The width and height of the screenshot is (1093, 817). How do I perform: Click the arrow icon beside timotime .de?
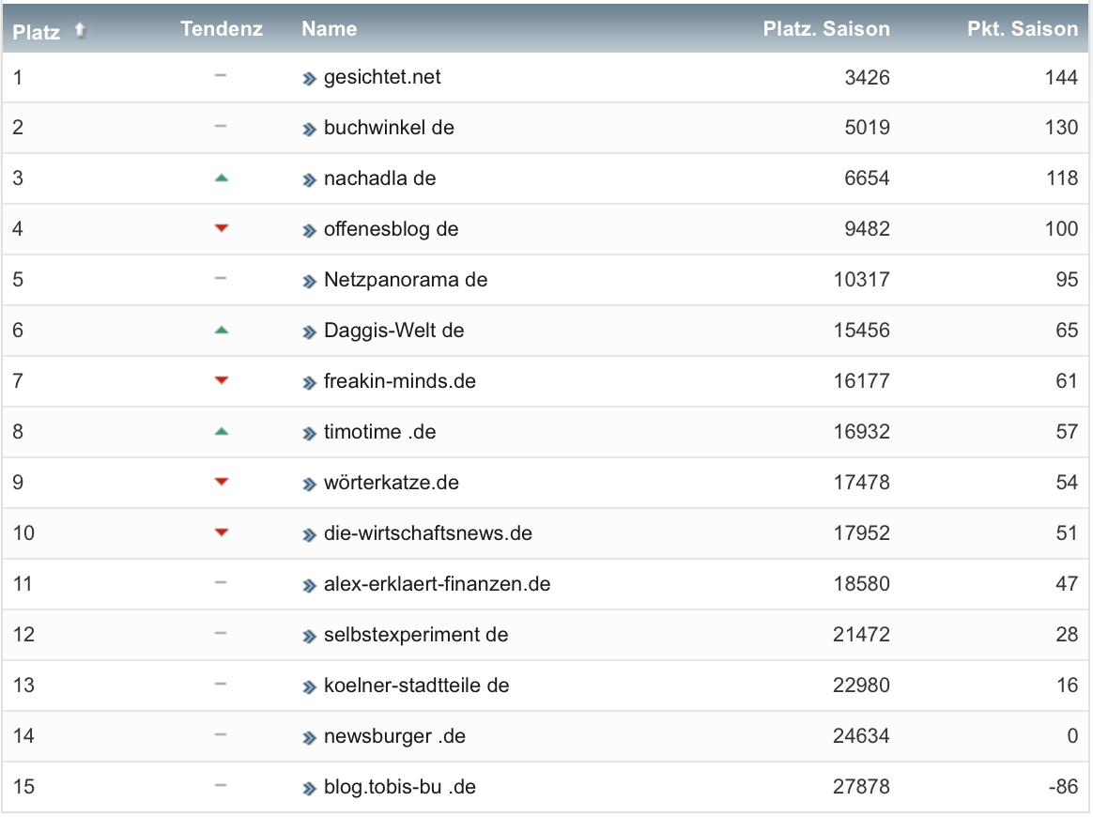(310, 434)
